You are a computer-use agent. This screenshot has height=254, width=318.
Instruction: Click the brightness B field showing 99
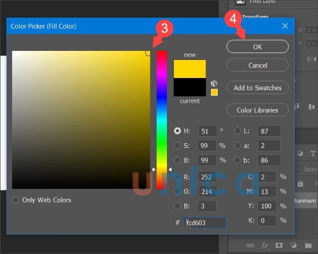207,160
